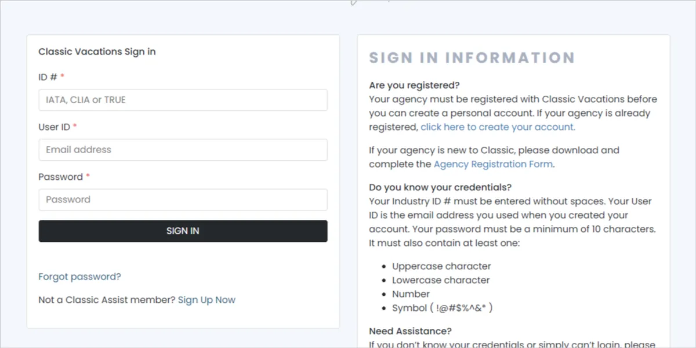Click here to create your account link

click(x=498, y=127)
